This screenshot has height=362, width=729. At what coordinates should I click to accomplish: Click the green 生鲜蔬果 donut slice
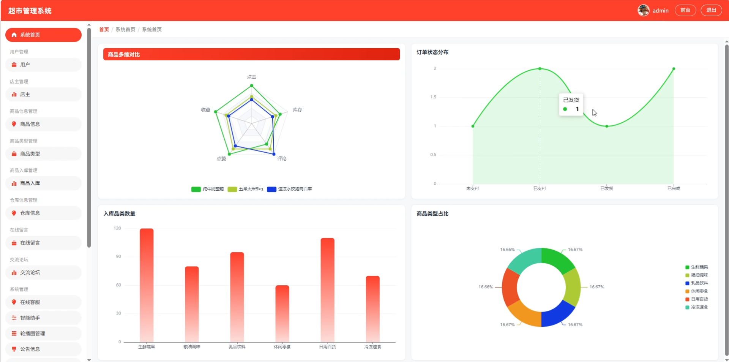point(557,260)
